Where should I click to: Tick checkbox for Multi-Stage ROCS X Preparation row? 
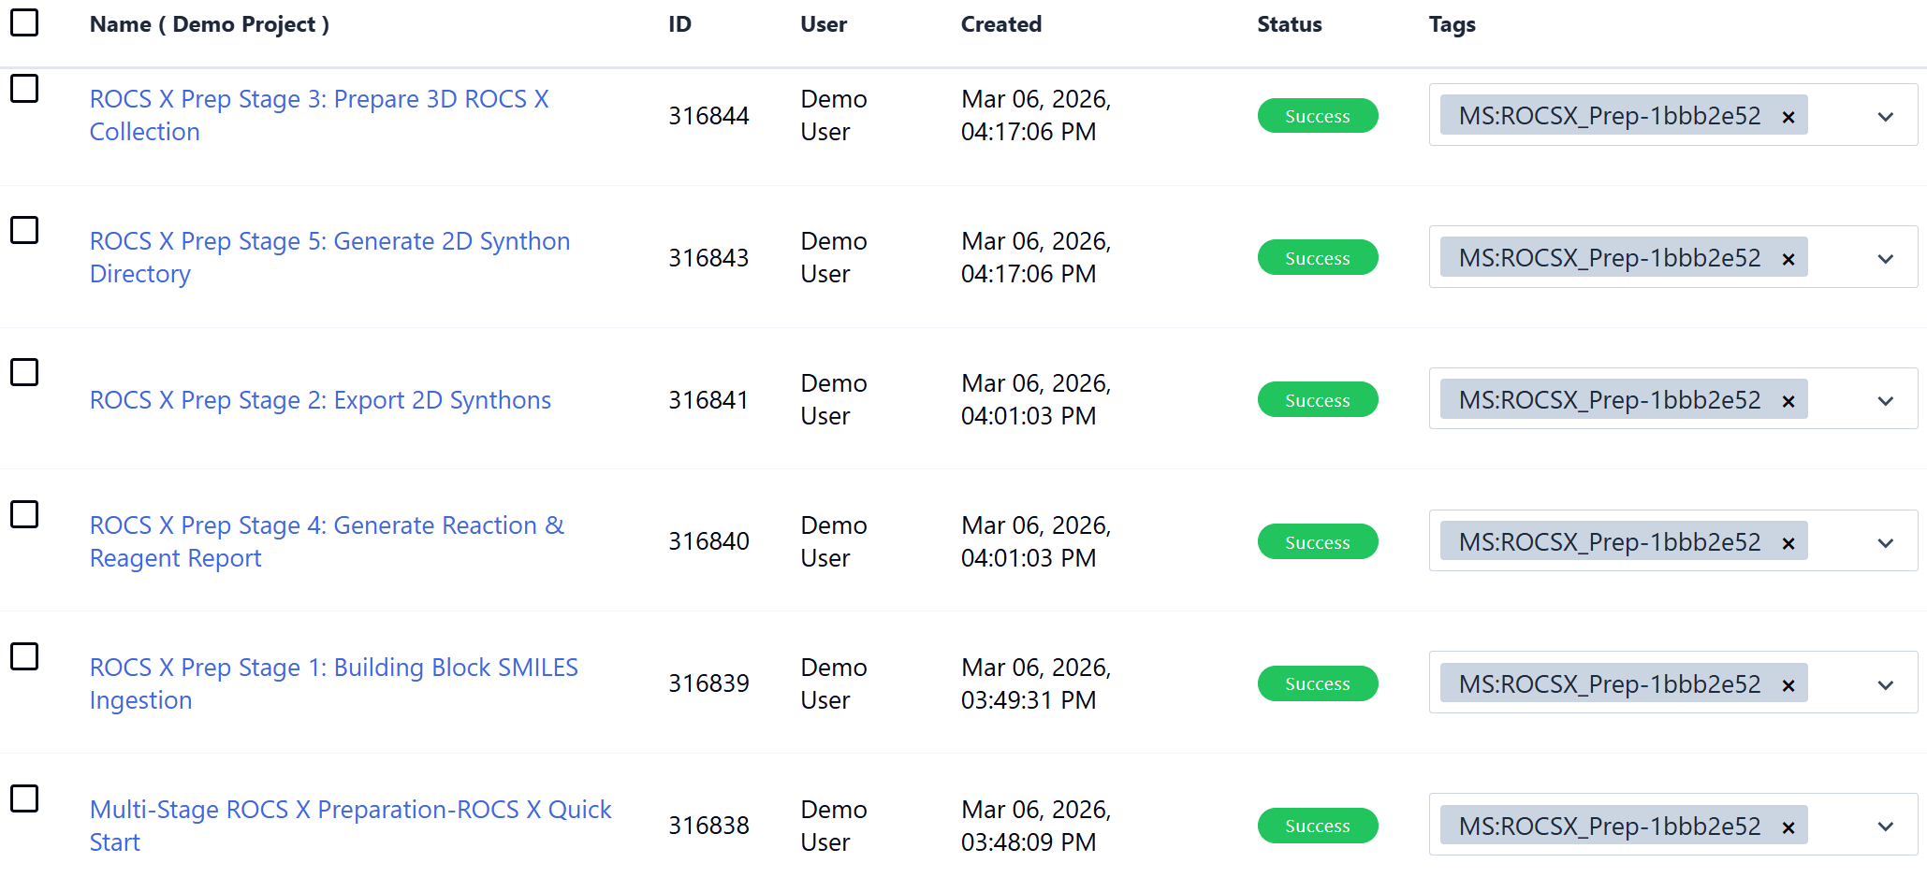click(x=24, y=798)
